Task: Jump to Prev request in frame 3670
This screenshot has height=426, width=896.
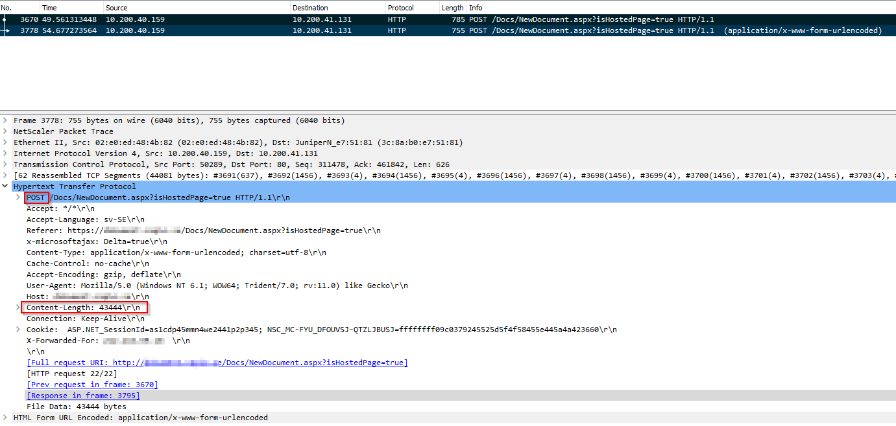Action: click(x=92, y=385)
